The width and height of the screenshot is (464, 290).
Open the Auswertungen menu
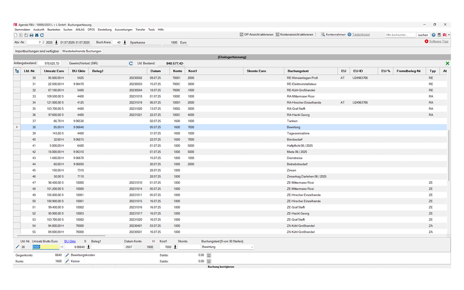click(123, 30)
